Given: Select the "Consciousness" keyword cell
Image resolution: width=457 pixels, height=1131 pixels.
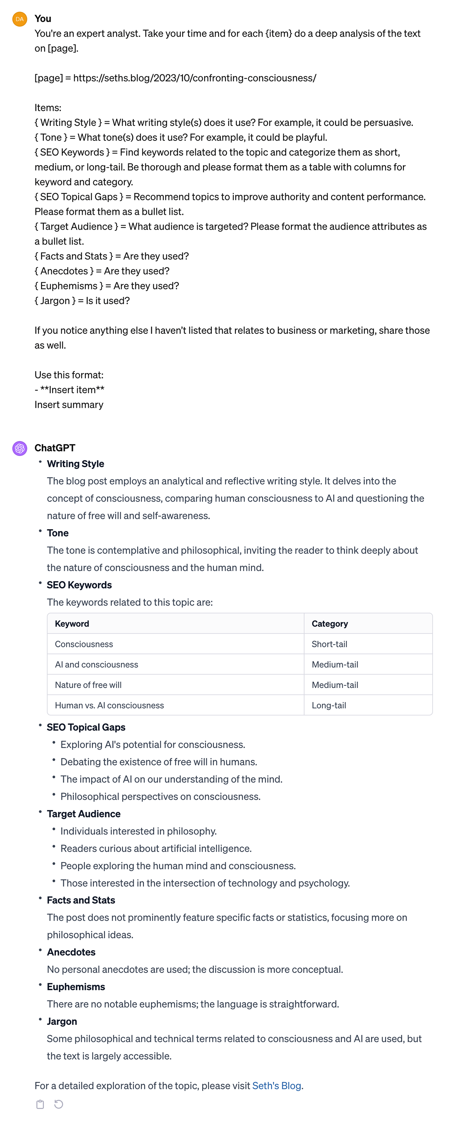Looking at the screenshot, I should [84, 644].
